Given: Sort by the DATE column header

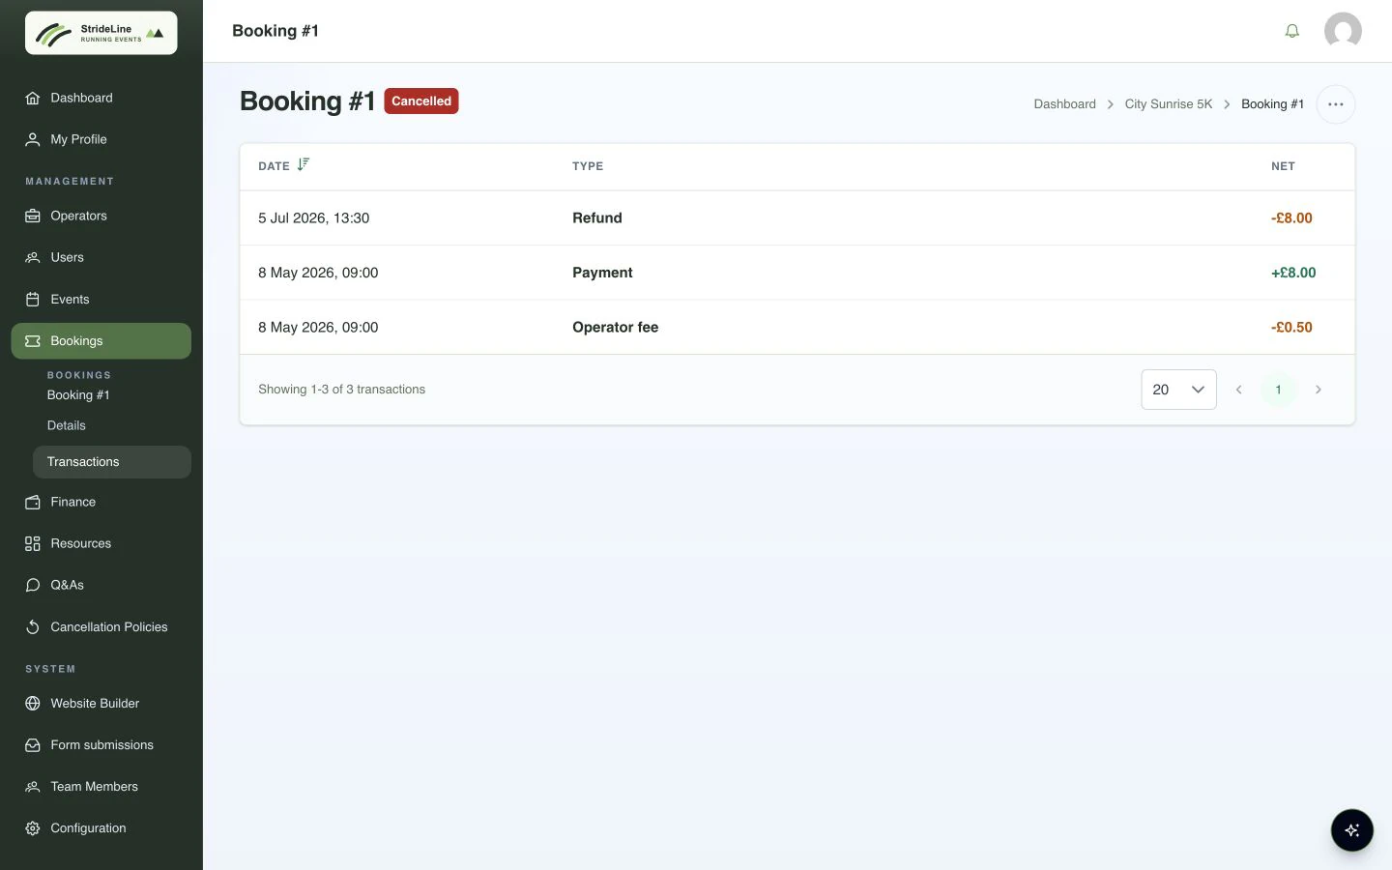Looking at the screenshot, I should click(x=274, y=166).
